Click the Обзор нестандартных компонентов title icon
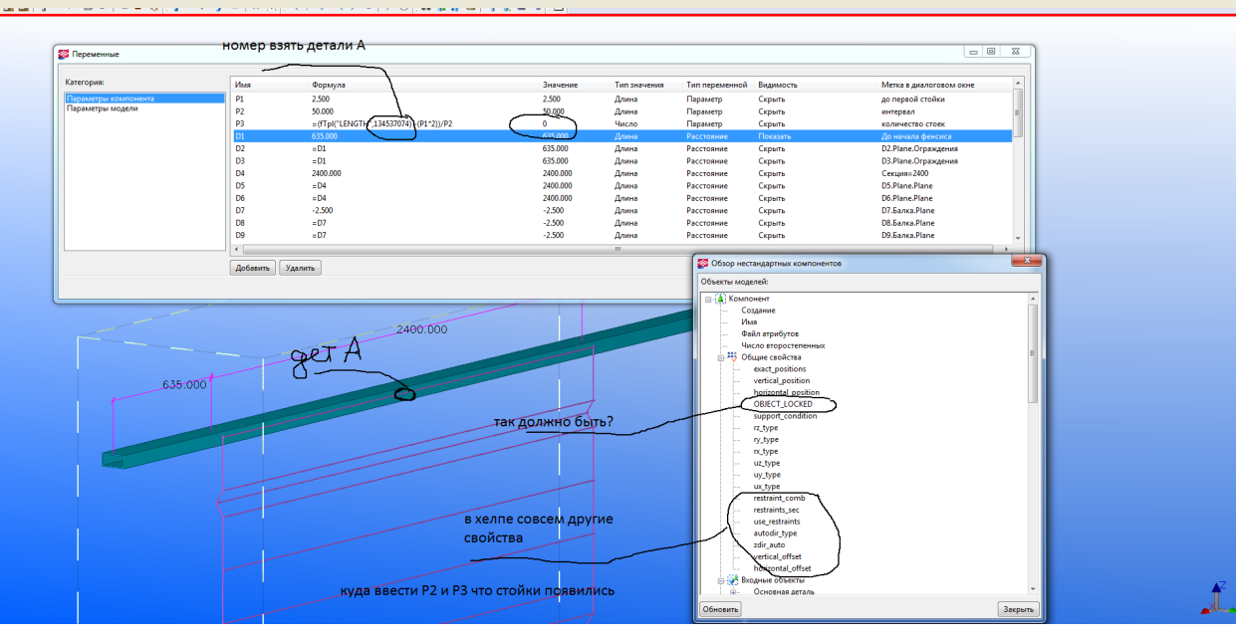 click(701, 263)
